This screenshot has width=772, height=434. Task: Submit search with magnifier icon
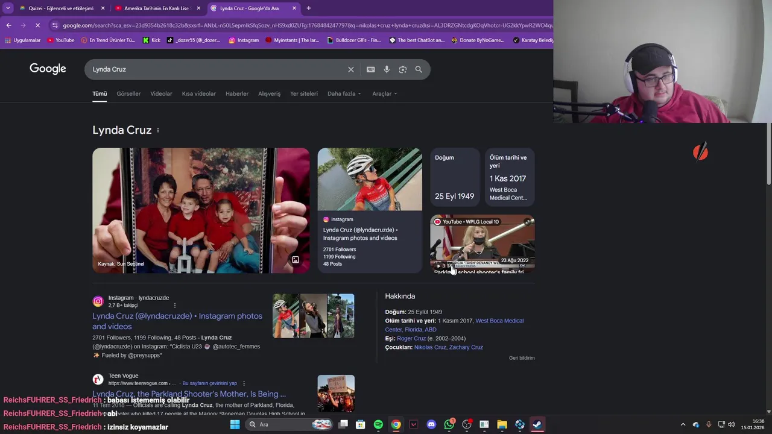tap(419, 69)
